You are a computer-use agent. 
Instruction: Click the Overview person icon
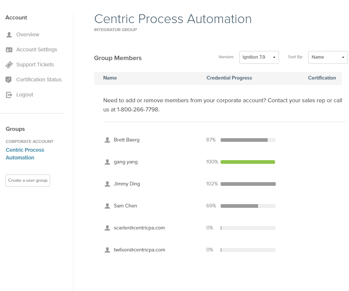coord(9,35)
